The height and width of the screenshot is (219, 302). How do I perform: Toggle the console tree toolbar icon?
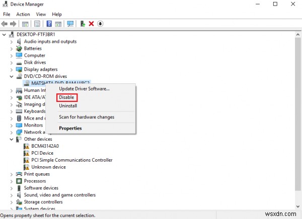(x=25, y=24)
